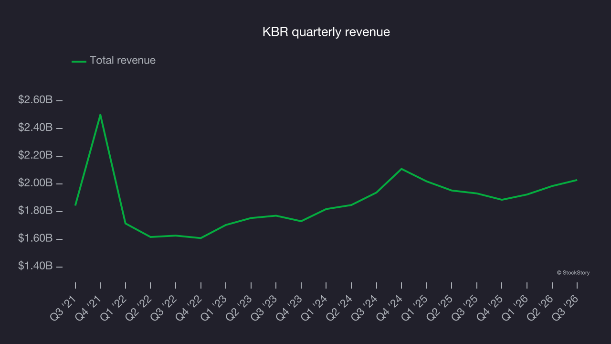Click the Q3 '26 endpoint of the revenue line

577,180
